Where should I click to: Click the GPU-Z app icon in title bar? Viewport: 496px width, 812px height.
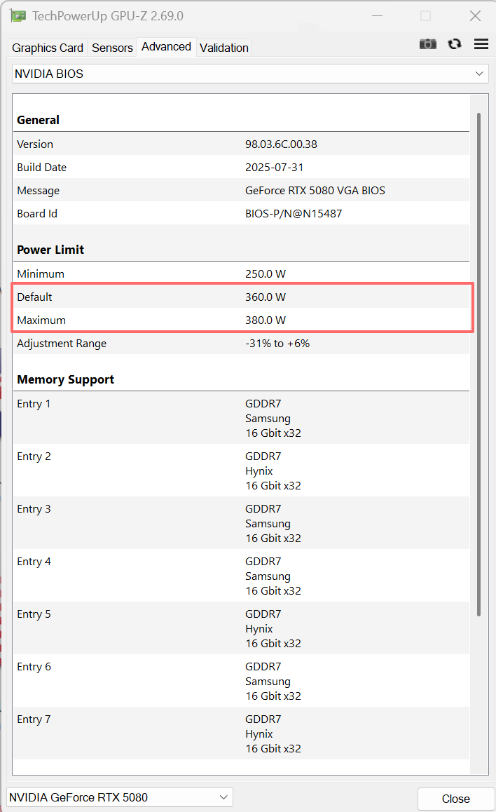click(18, 16)
